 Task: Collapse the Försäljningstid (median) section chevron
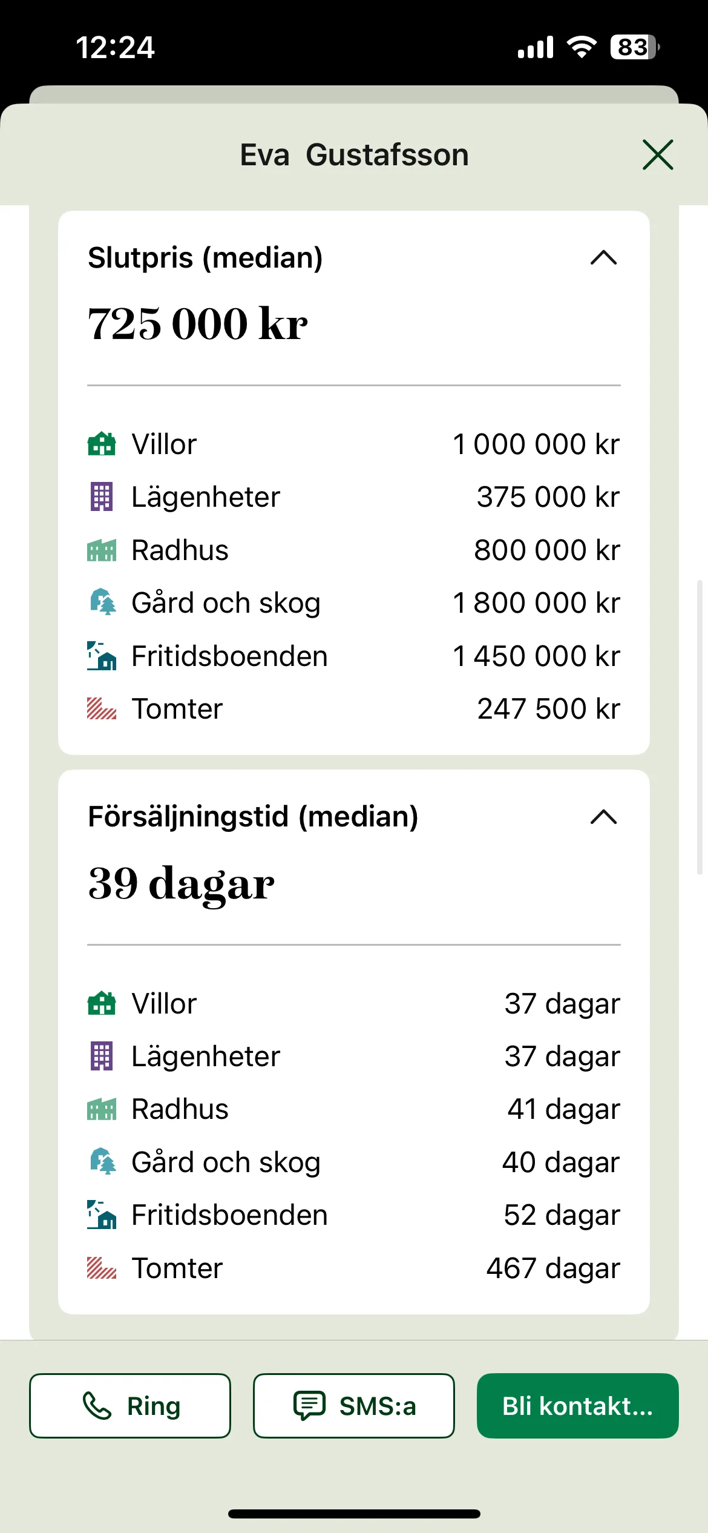pos(603,817)
